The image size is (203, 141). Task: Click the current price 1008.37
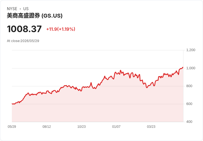pyautogui.click(x=24, y=29)
